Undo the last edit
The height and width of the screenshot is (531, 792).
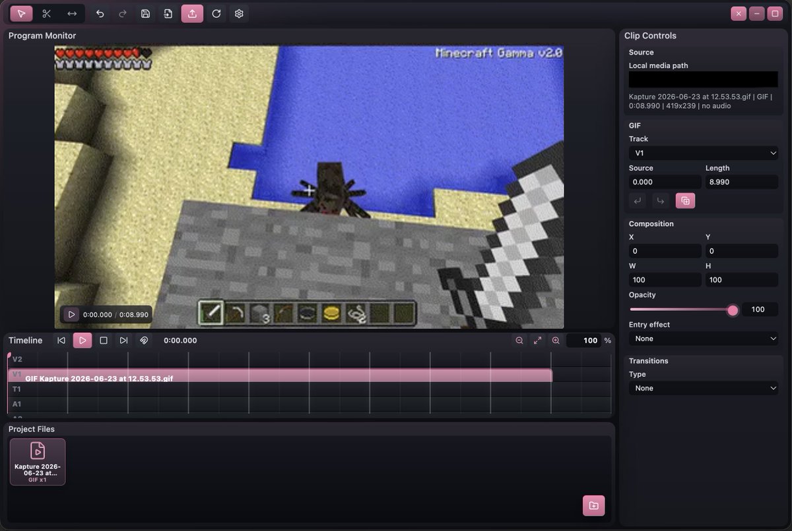pos(100,13)
